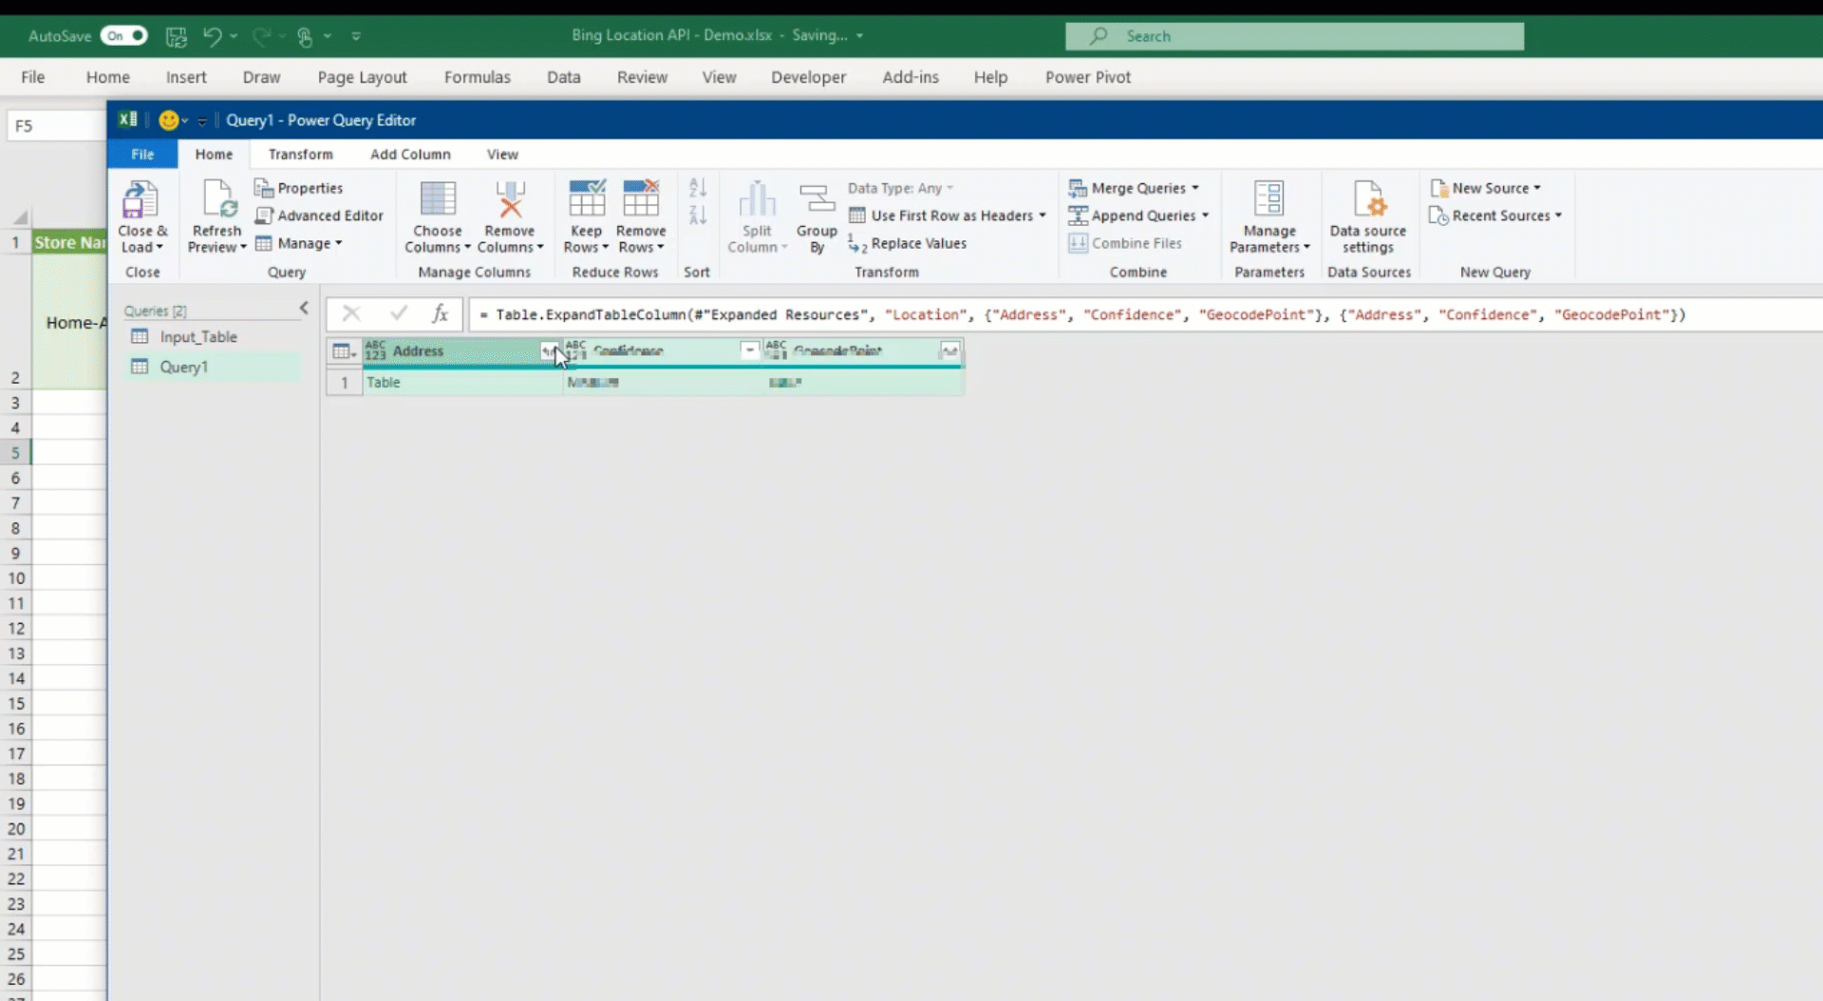Open Excel Formulas ribbon tab
The image size is (1823, 1001).
click(478, 77)
